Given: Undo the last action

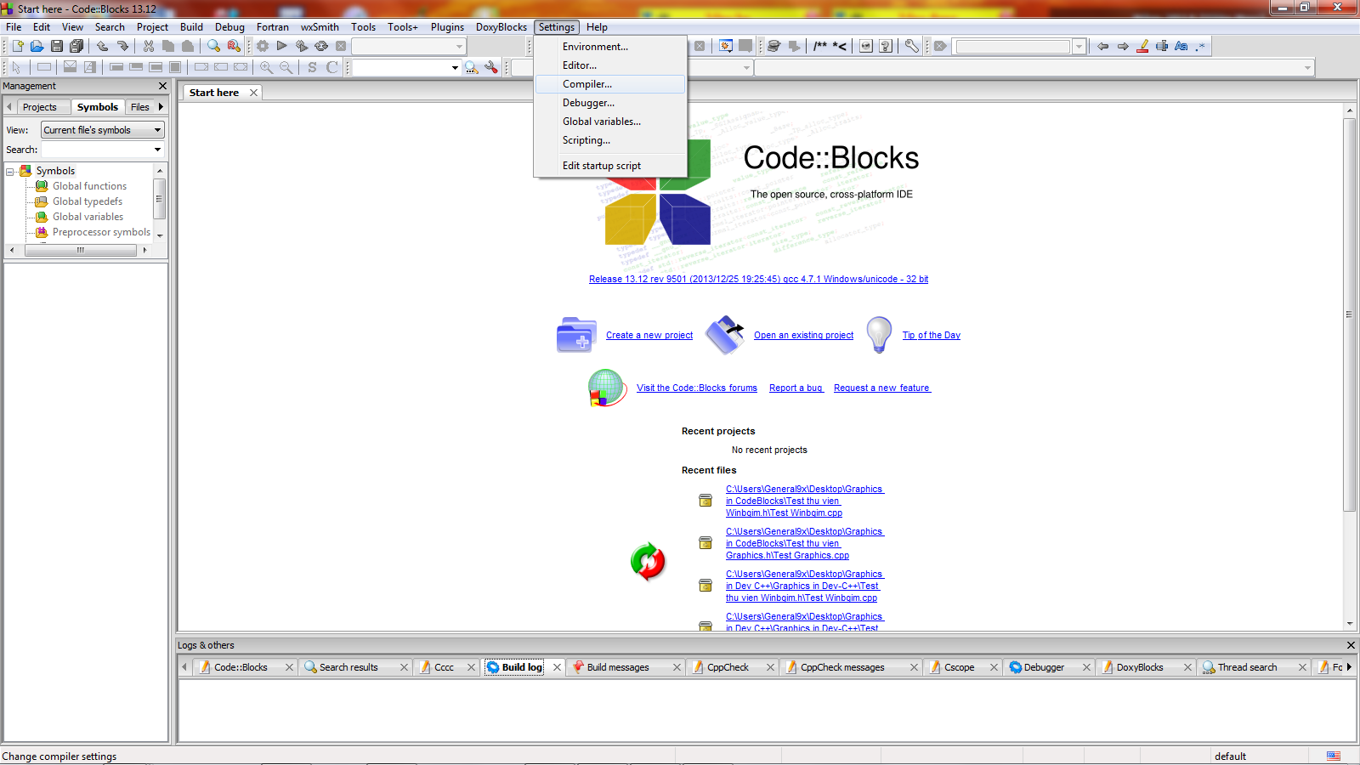Looking at the screenshot, I should tap(102, 46).
